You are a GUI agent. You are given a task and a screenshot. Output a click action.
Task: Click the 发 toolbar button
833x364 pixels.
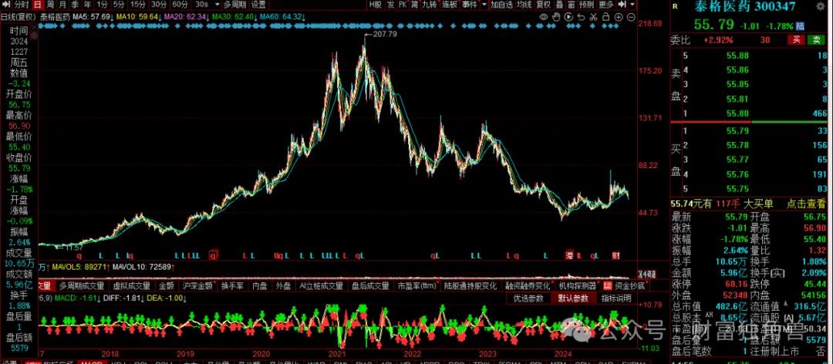pos(390,5)
